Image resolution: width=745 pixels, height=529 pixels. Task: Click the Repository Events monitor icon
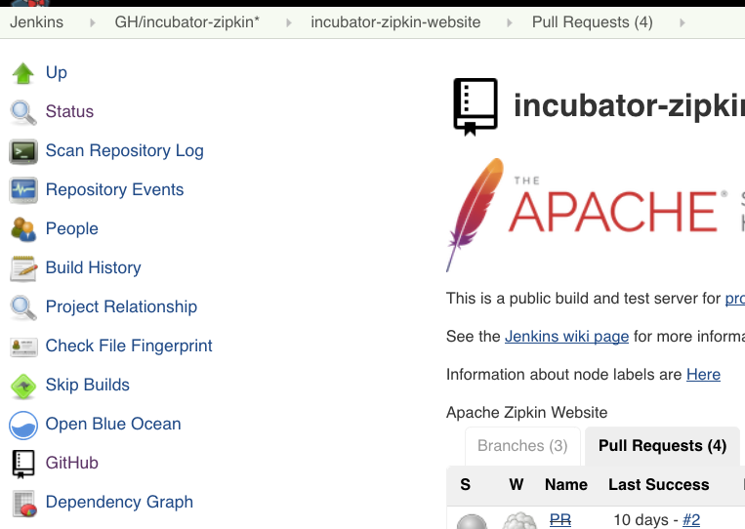[23, 190]
